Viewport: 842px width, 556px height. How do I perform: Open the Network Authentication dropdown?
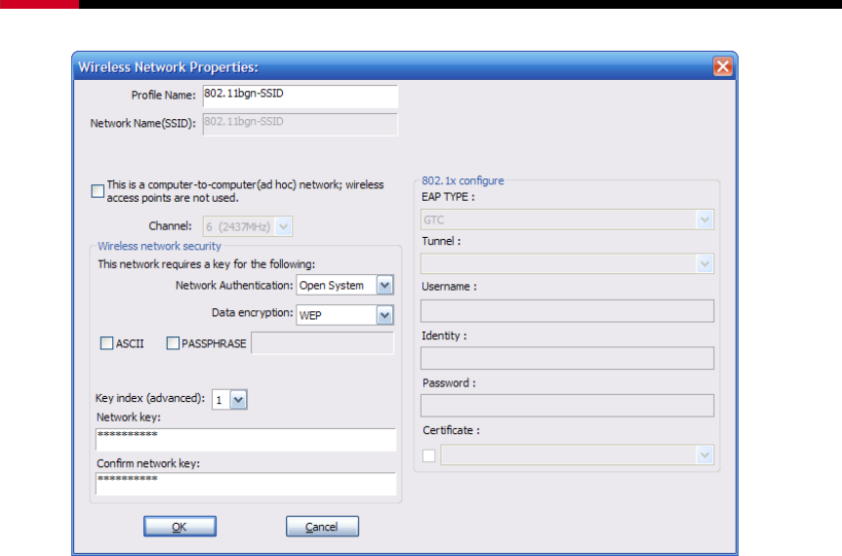(x=384, y=286)
